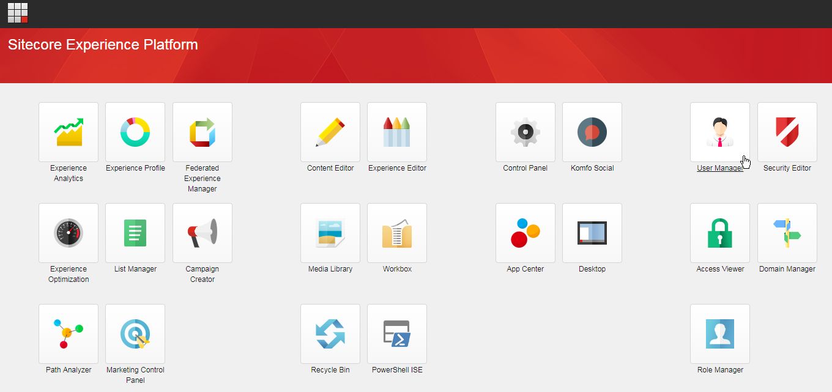Open the Recycle Bin
This screenshot has height=392, width=832.
point(330,334)
